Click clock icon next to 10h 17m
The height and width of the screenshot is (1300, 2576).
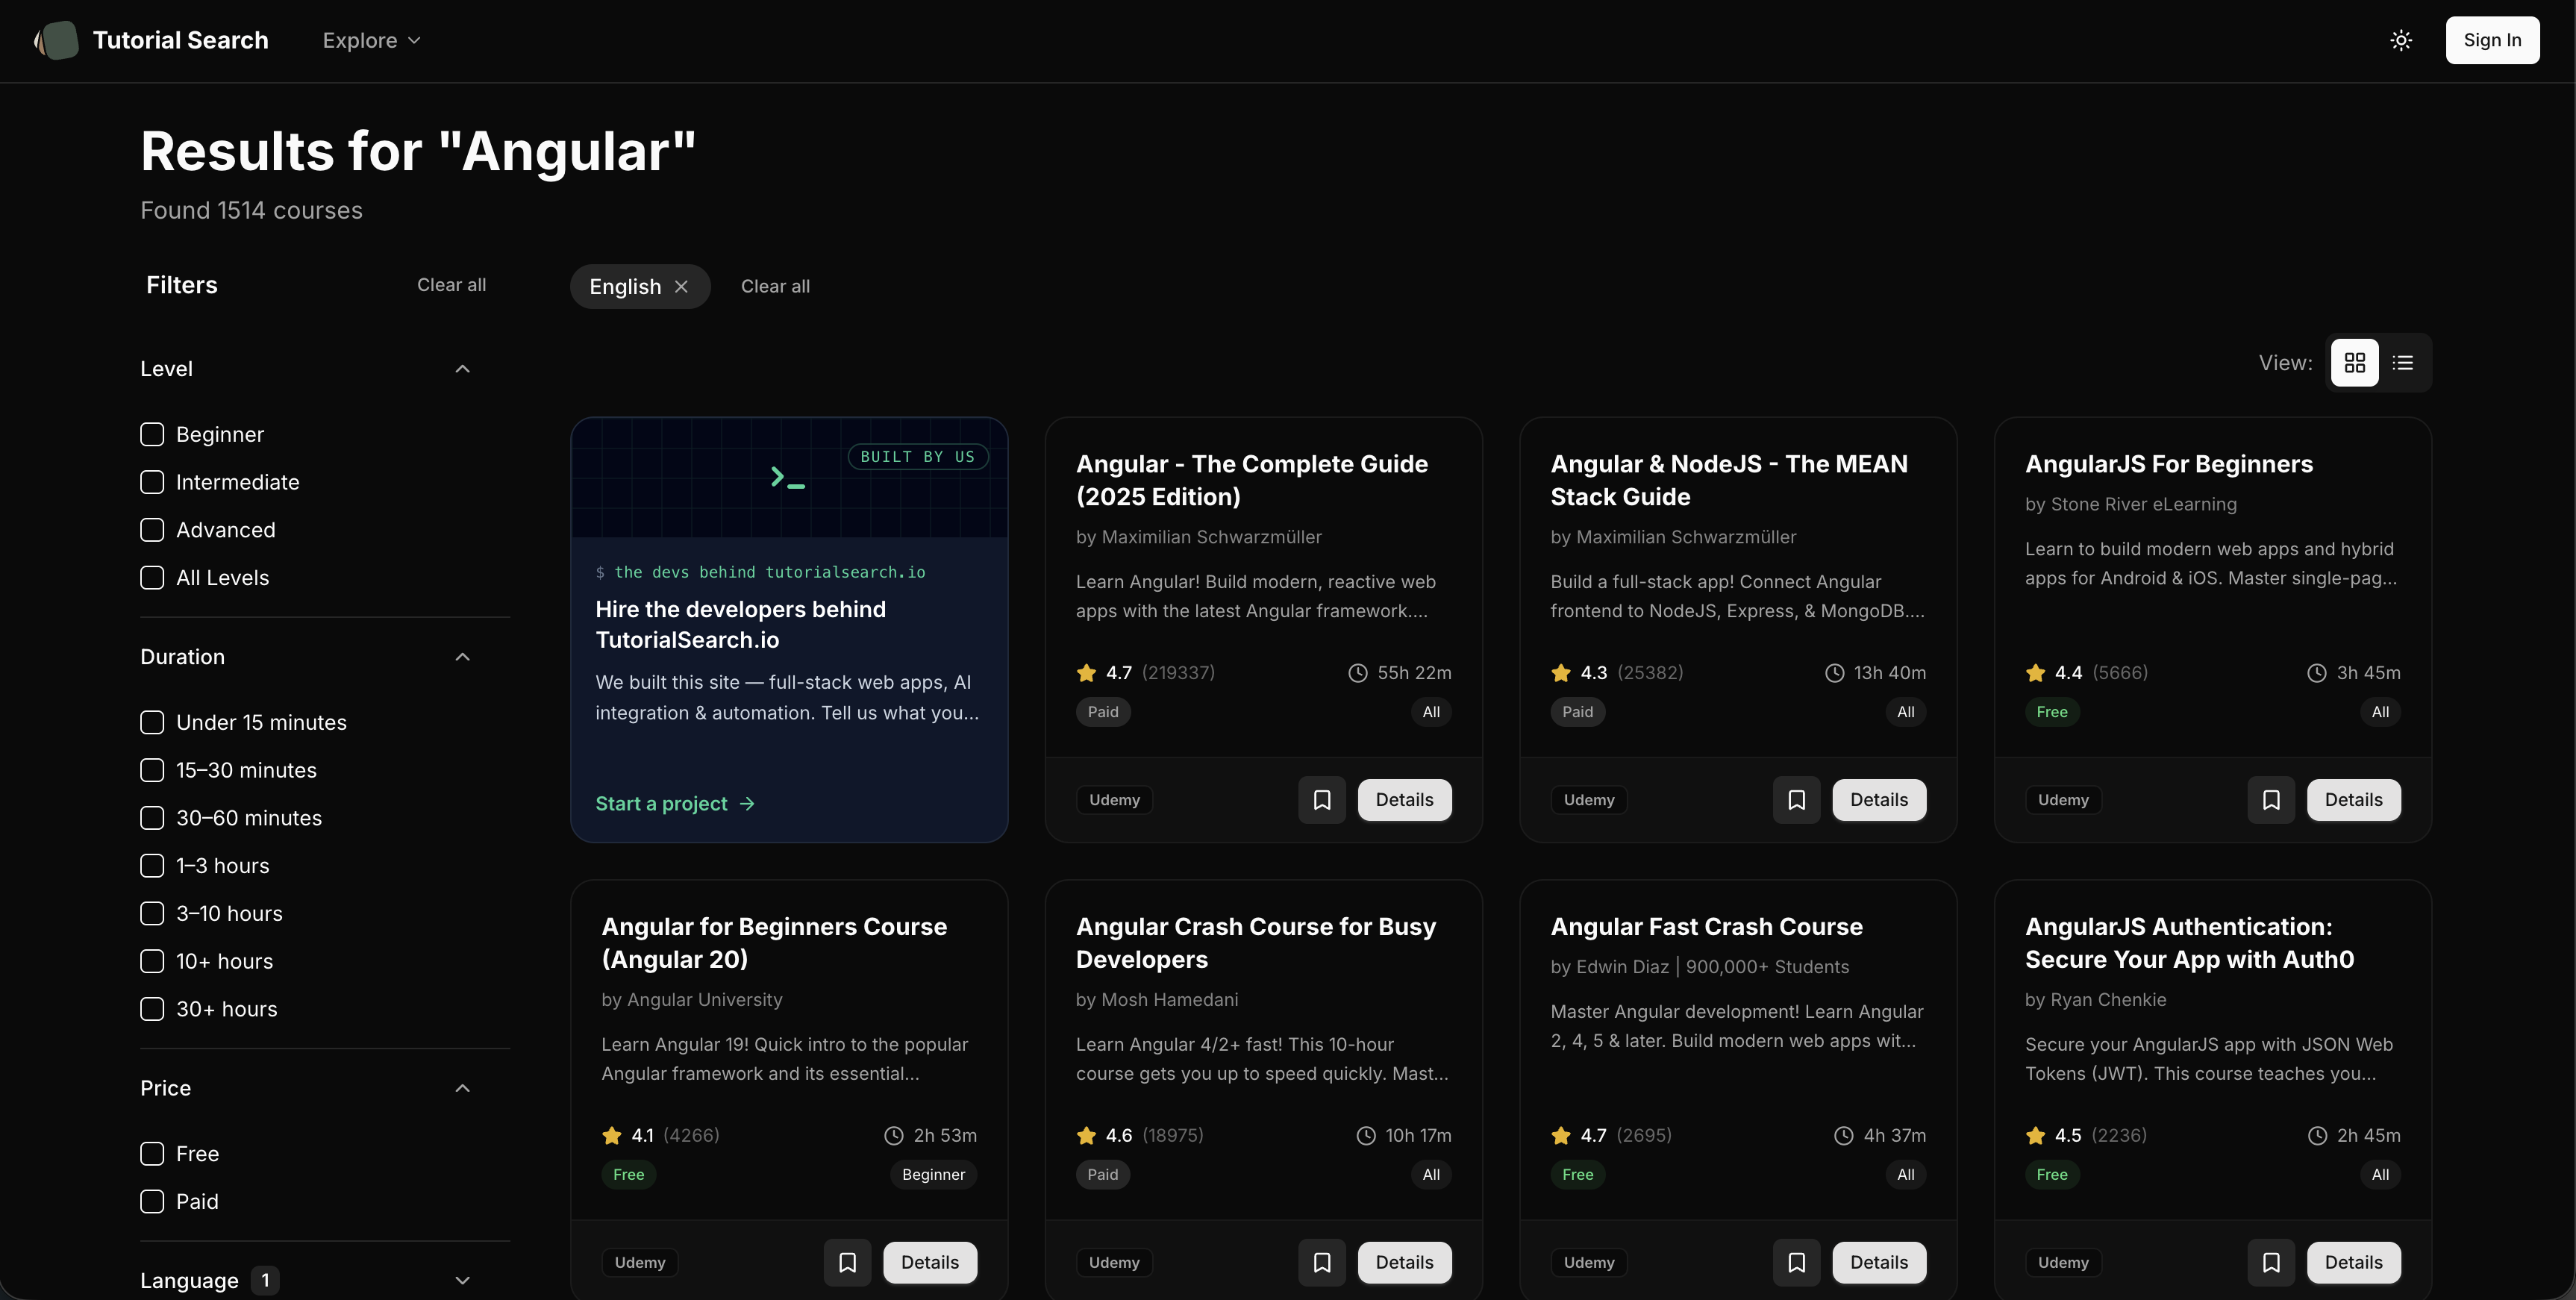coord(1365,1136)
